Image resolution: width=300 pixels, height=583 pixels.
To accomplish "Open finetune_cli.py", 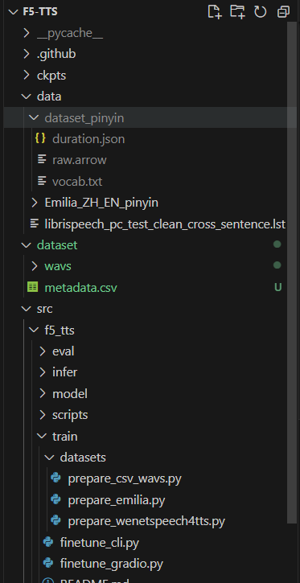I will coord(99,543).
